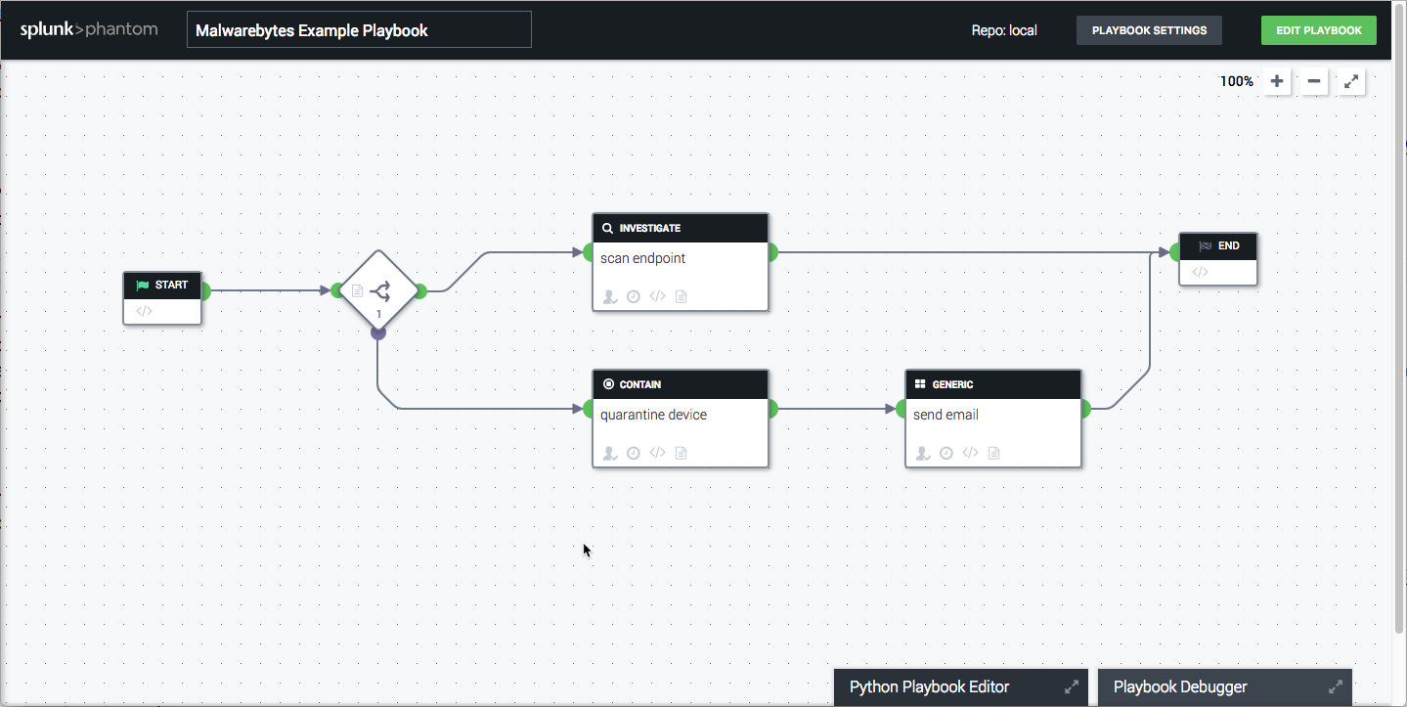The width and height of the screenshot is (1407, 707).
Task: Zoom in with the plus button
Action: 1277,81
